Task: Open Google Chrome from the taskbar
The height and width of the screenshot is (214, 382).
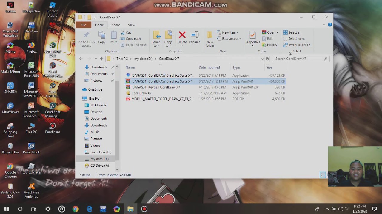Action: click(76, 209)
